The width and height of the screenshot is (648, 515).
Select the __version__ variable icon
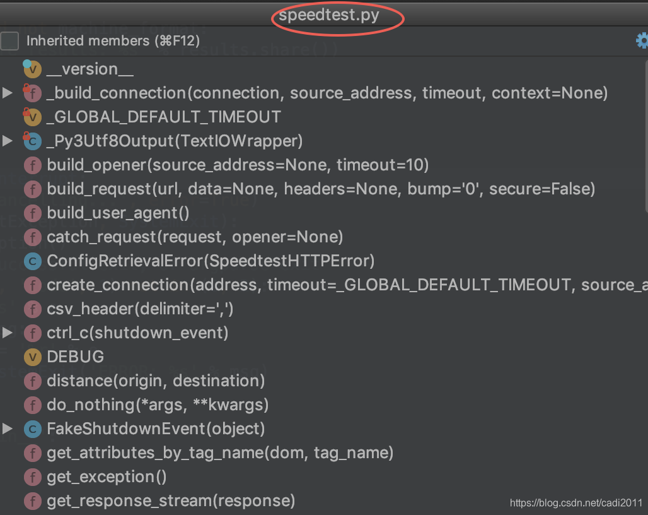[x=32, y=69]
